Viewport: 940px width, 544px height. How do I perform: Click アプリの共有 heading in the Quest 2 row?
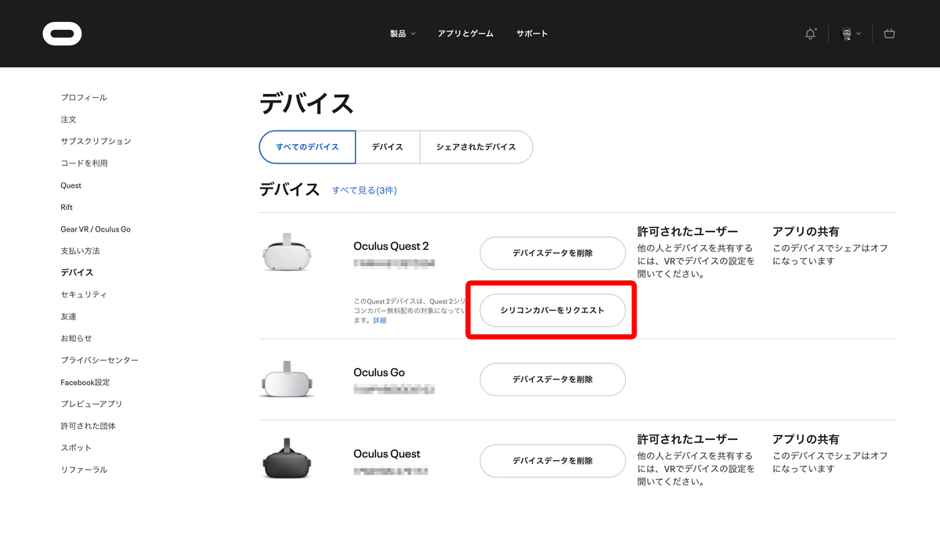(805, 232)
